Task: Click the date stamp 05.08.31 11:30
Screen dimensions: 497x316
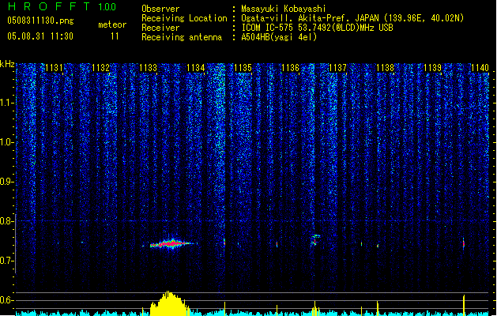Action: (40, 36)
